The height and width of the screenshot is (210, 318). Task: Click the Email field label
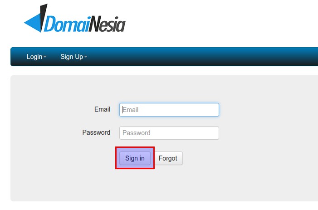[102, 109]
